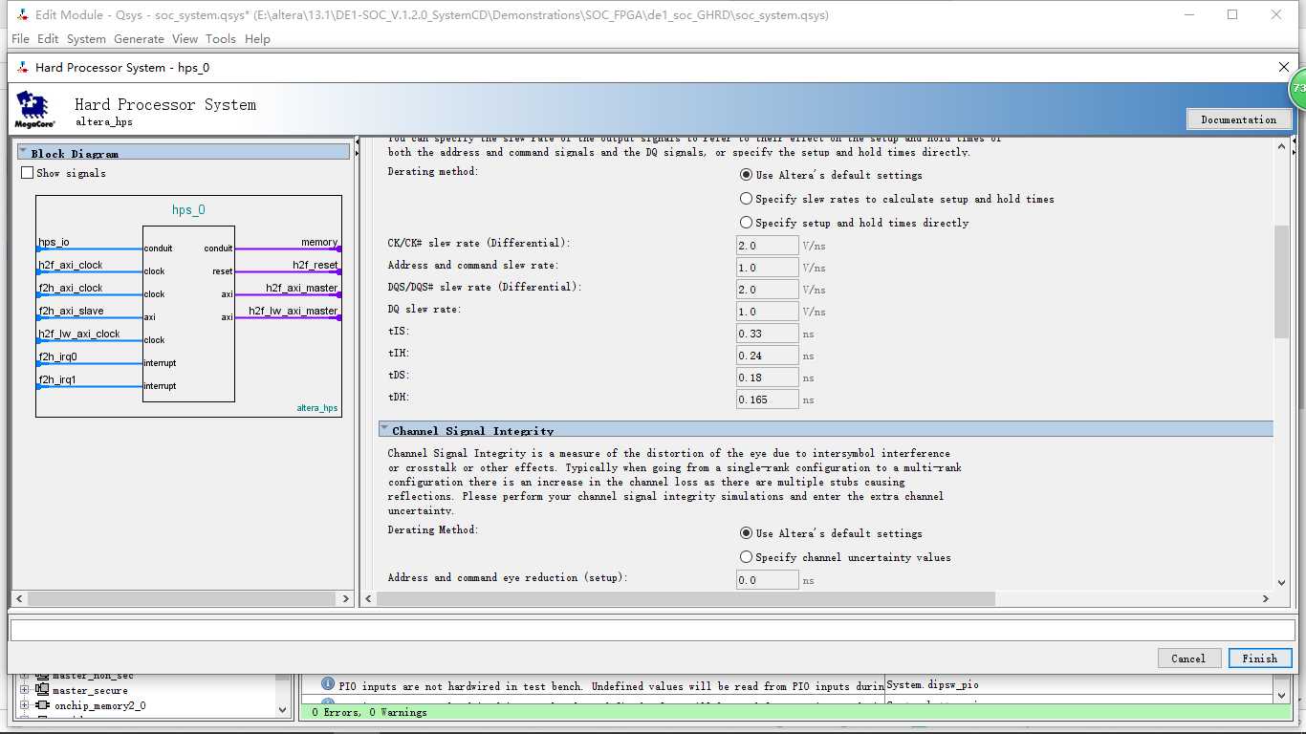Click the info icon beside PIO inputs message
This screenshot has height=734, width=1306.
pos(328,685)
